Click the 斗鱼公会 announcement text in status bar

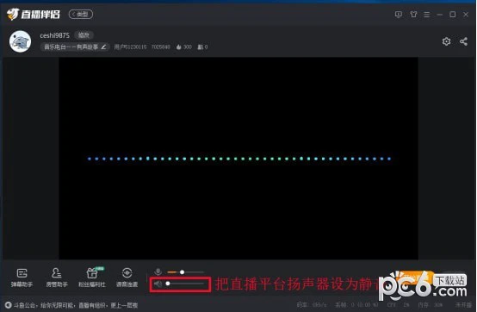[76, 305]
